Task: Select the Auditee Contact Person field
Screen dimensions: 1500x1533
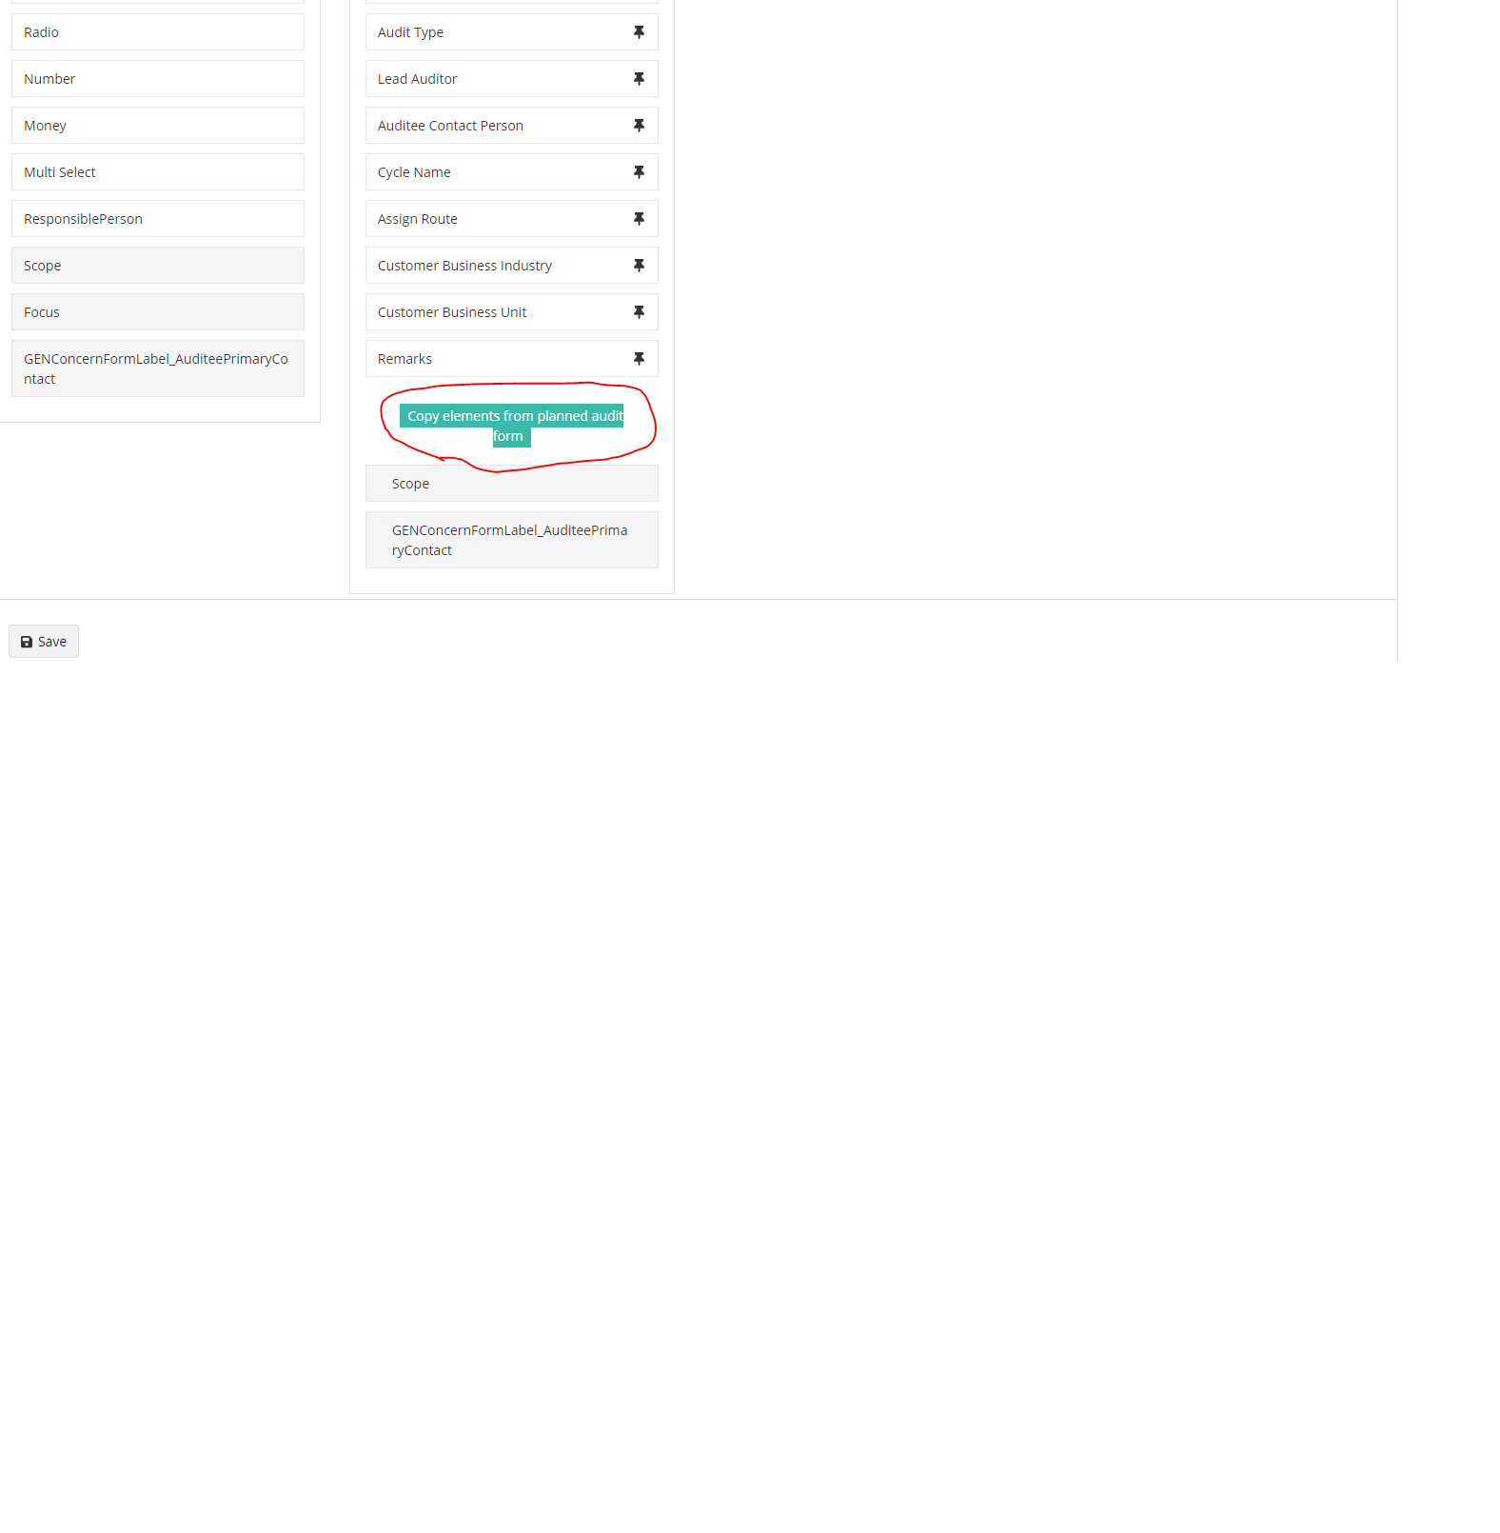Action: [x=512, y=126]
